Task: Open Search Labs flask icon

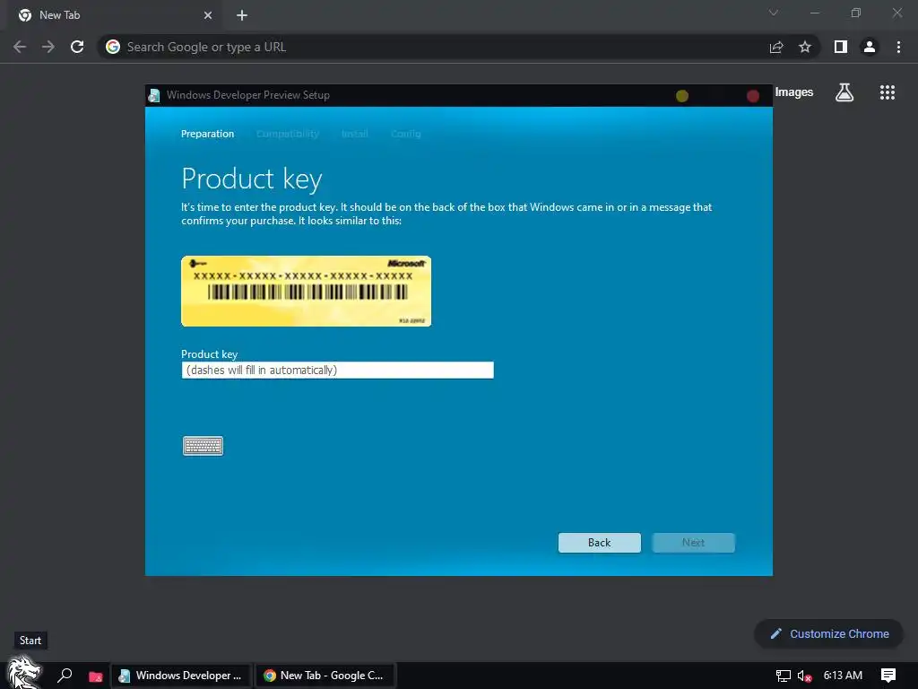Action: [844, 92]
